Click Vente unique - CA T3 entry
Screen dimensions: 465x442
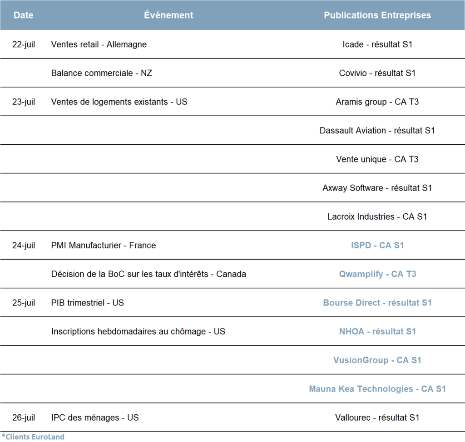(x=377, y=159)
